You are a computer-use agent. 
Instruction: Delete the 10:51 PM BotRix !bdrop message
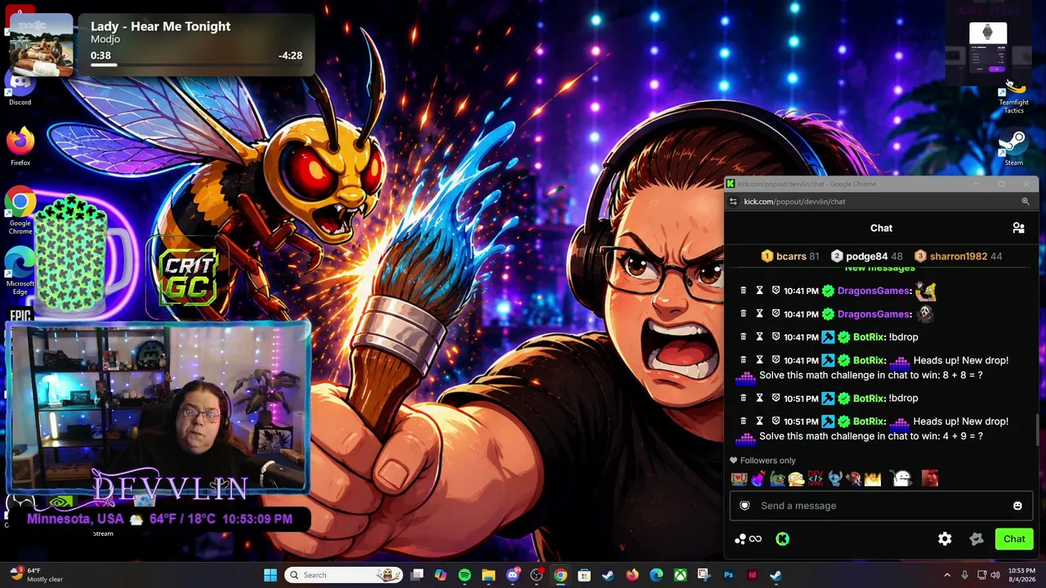(x=743, y=398)
